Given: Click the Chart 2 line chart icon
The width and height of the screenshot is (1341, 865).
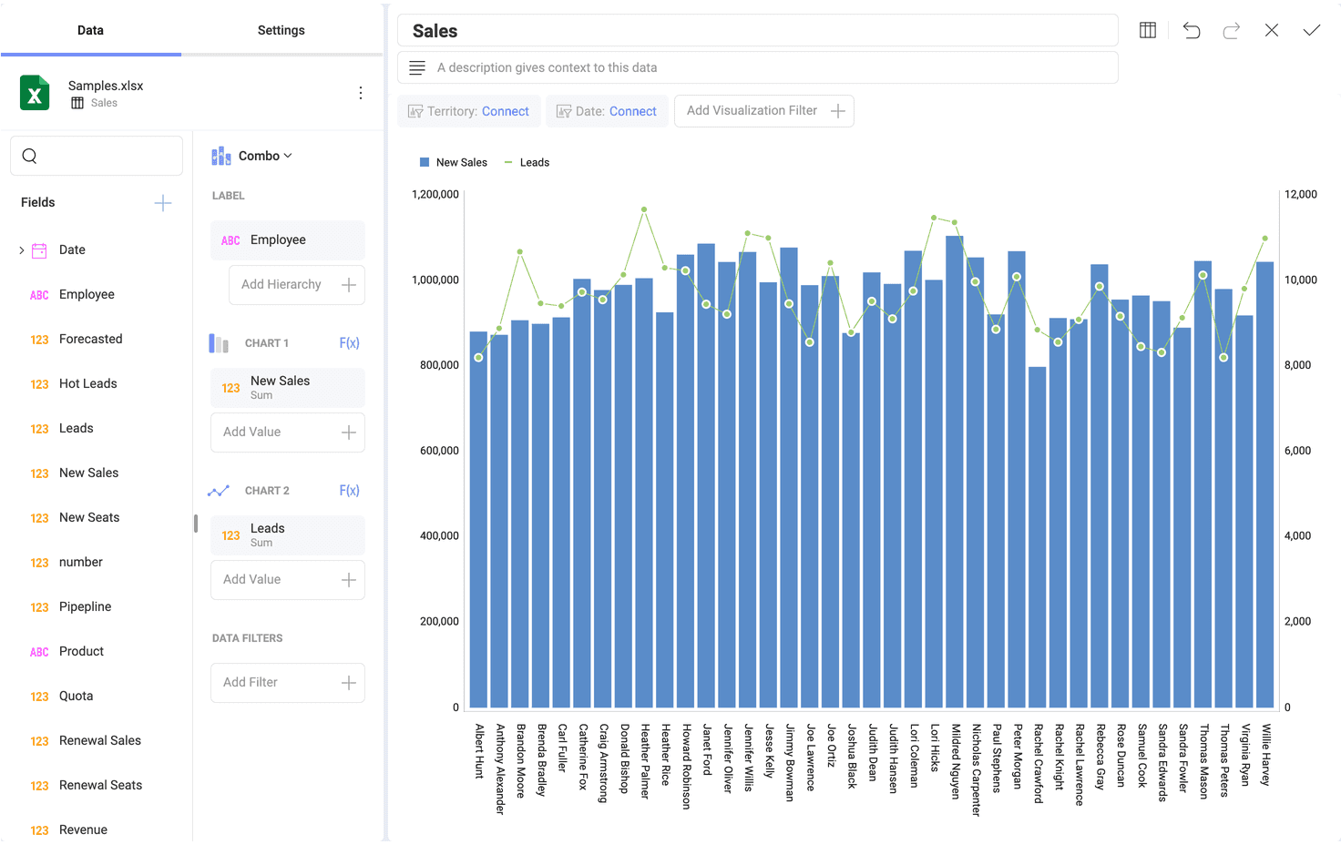Looking at the screenshot, I should coord(219,491).
